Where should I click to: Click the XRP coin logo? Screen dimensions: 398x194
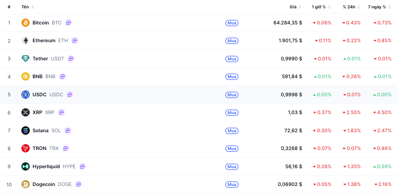26,112
